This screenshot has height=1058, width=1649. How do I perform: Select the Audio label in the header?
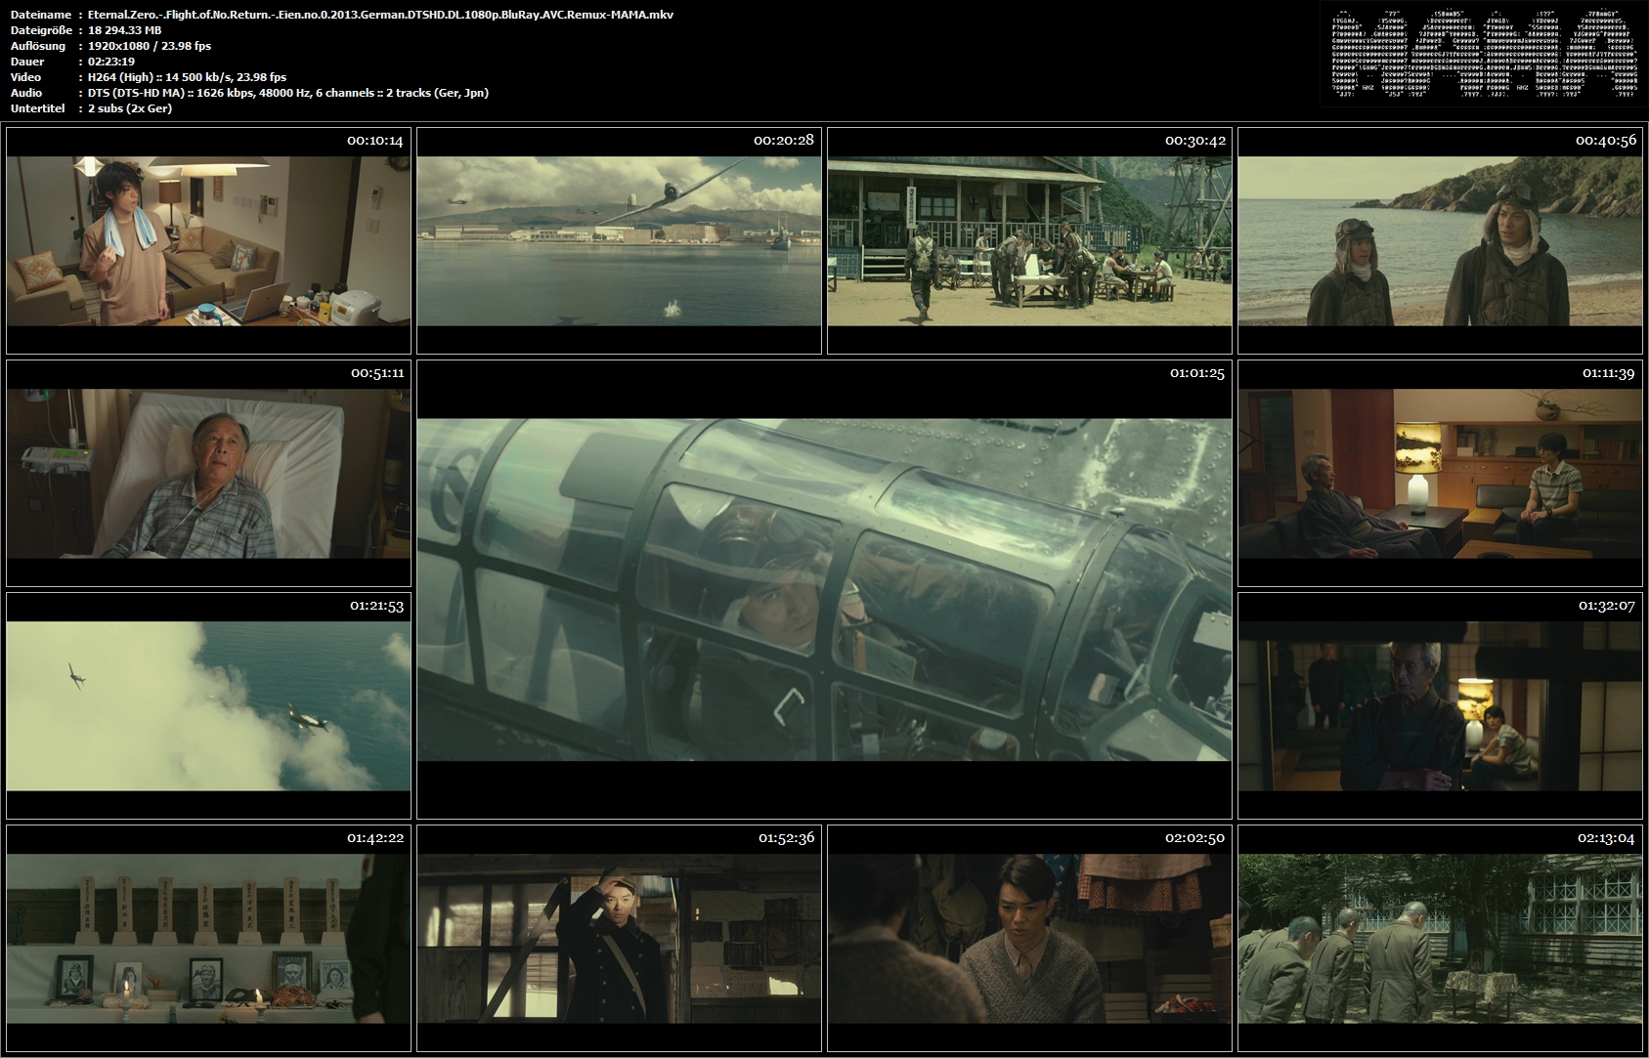(x=26, y=93)
